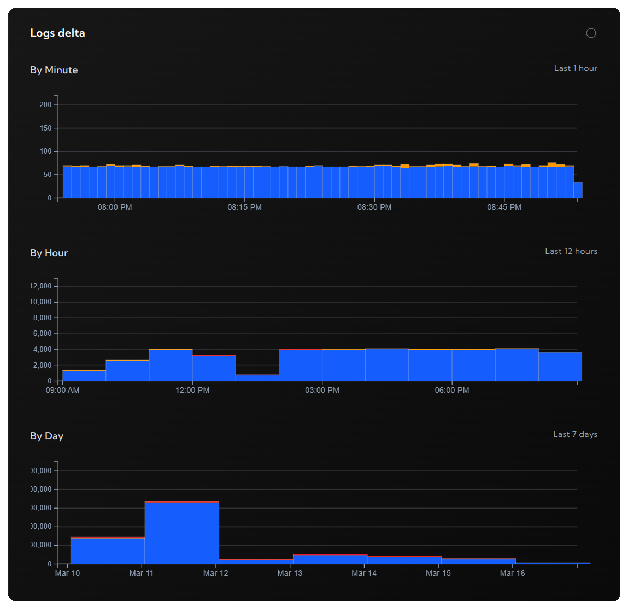
Task: Click the 'By Hour' chart heading
Action: (49, 253)
